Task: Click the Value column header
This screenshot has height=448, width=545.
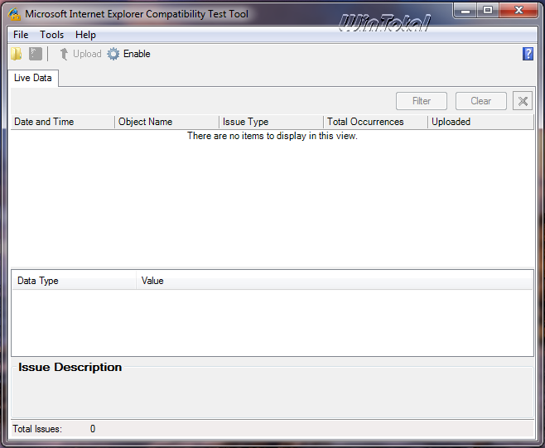Action: (x=334, y=281)
